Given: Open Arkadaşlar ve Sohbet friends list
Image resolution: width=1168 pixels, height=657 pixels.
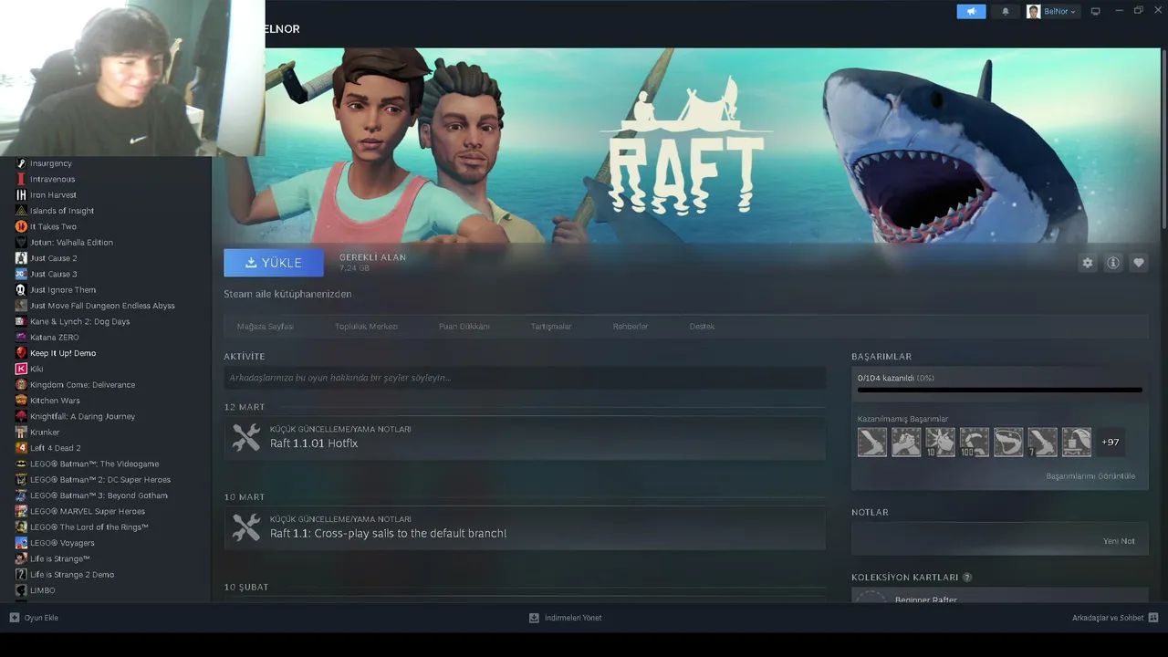Looking at the screenshot, I should tap(1115, 618).
